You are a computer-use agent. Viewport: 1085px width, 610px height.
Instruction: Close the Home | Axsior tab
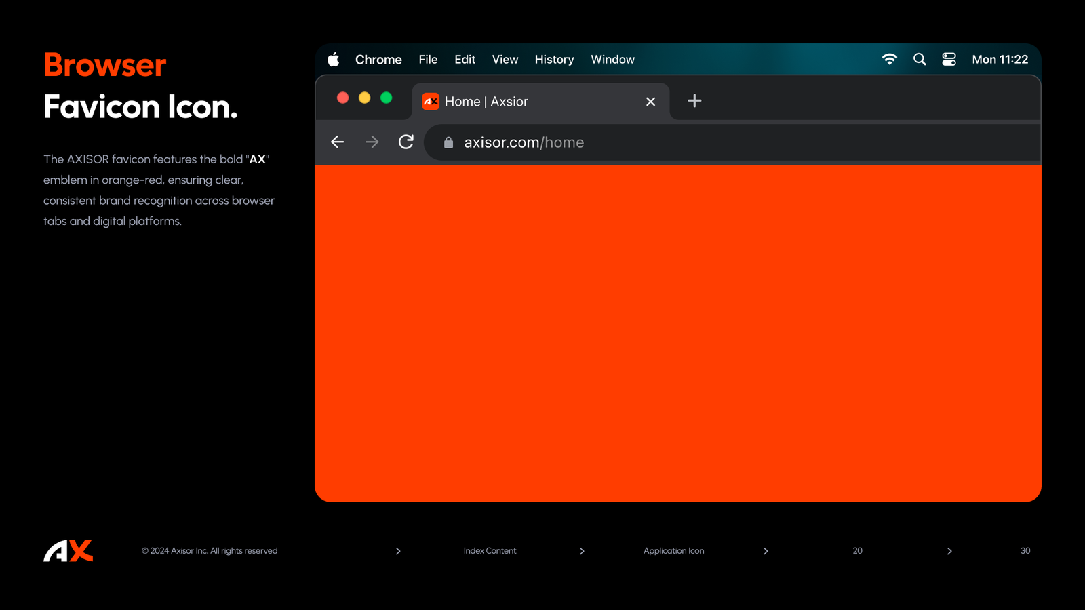coord(650,102)
